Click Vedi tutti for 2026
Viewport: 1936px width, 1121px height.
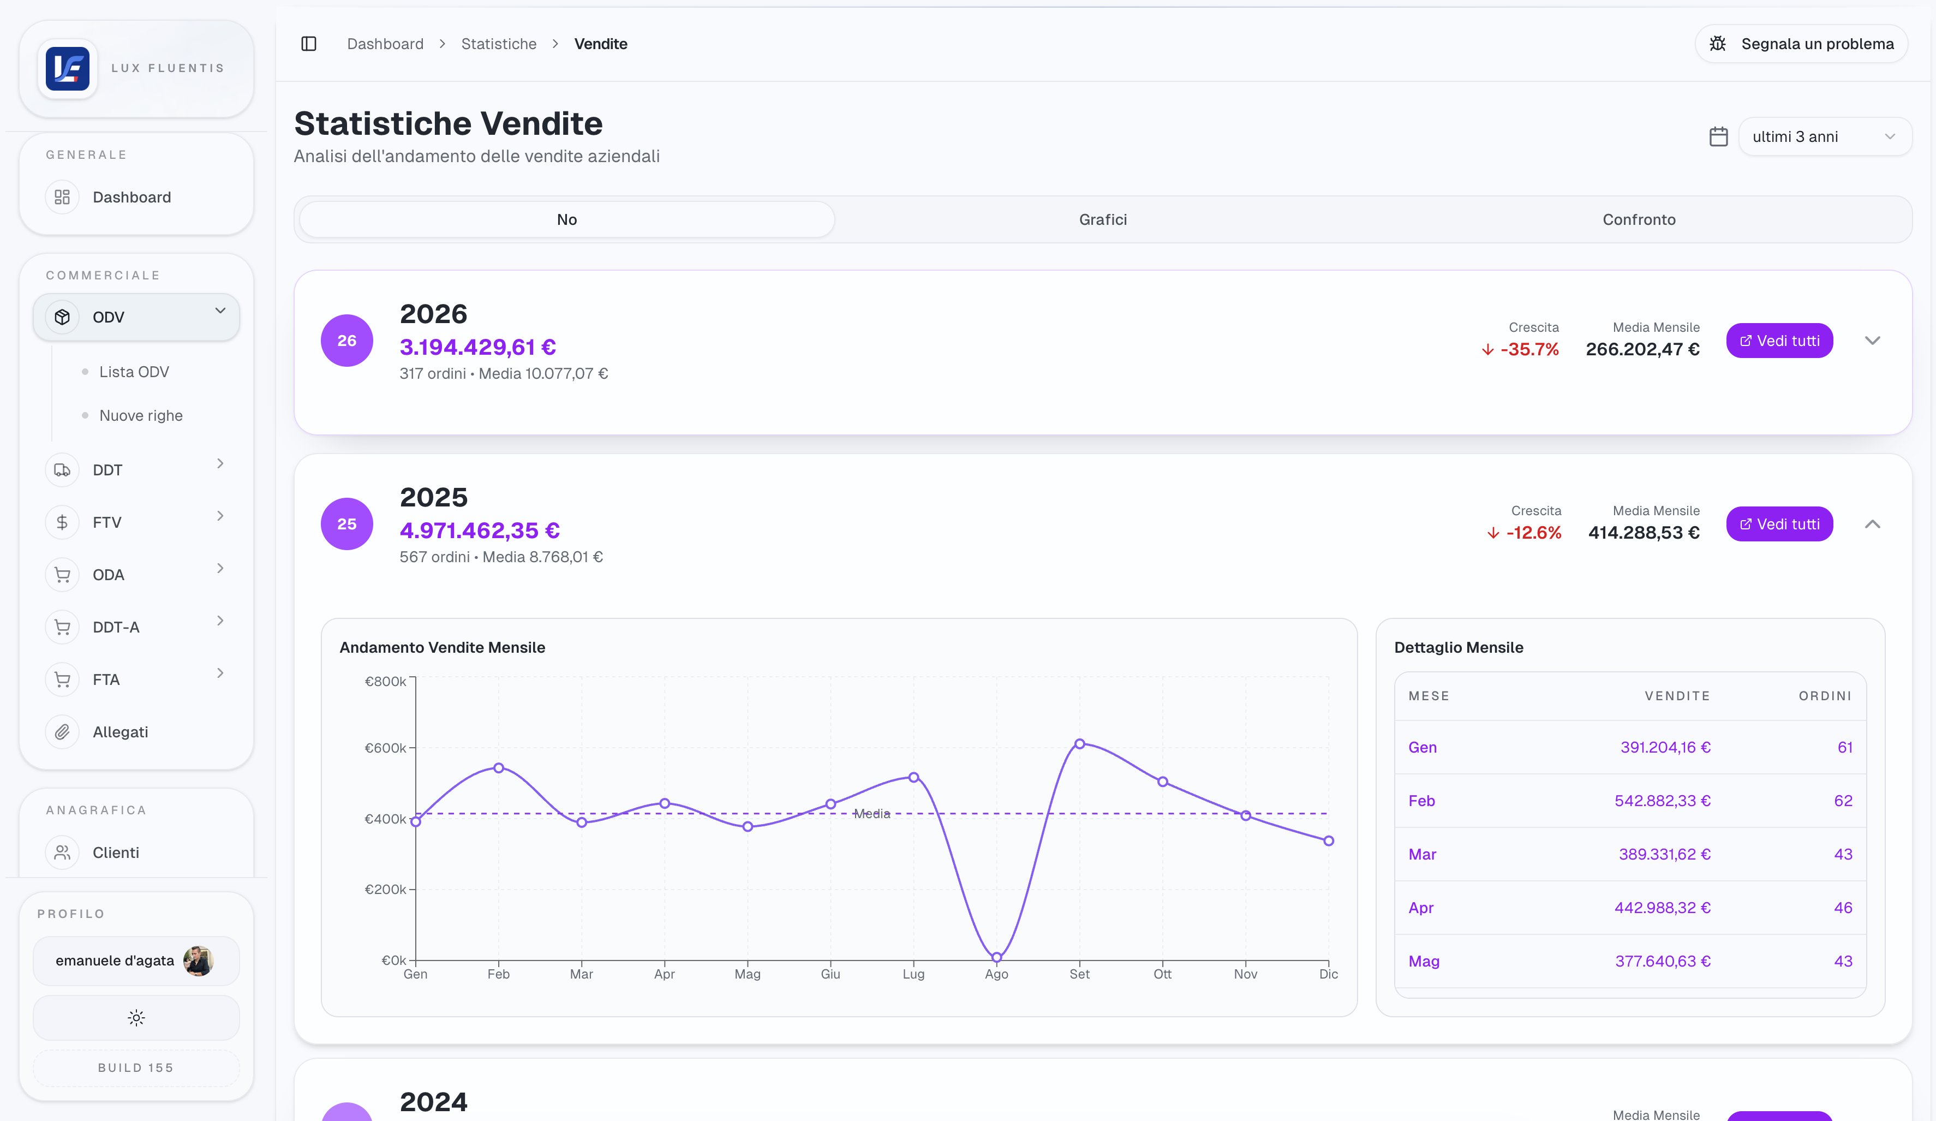[1779, 341]
